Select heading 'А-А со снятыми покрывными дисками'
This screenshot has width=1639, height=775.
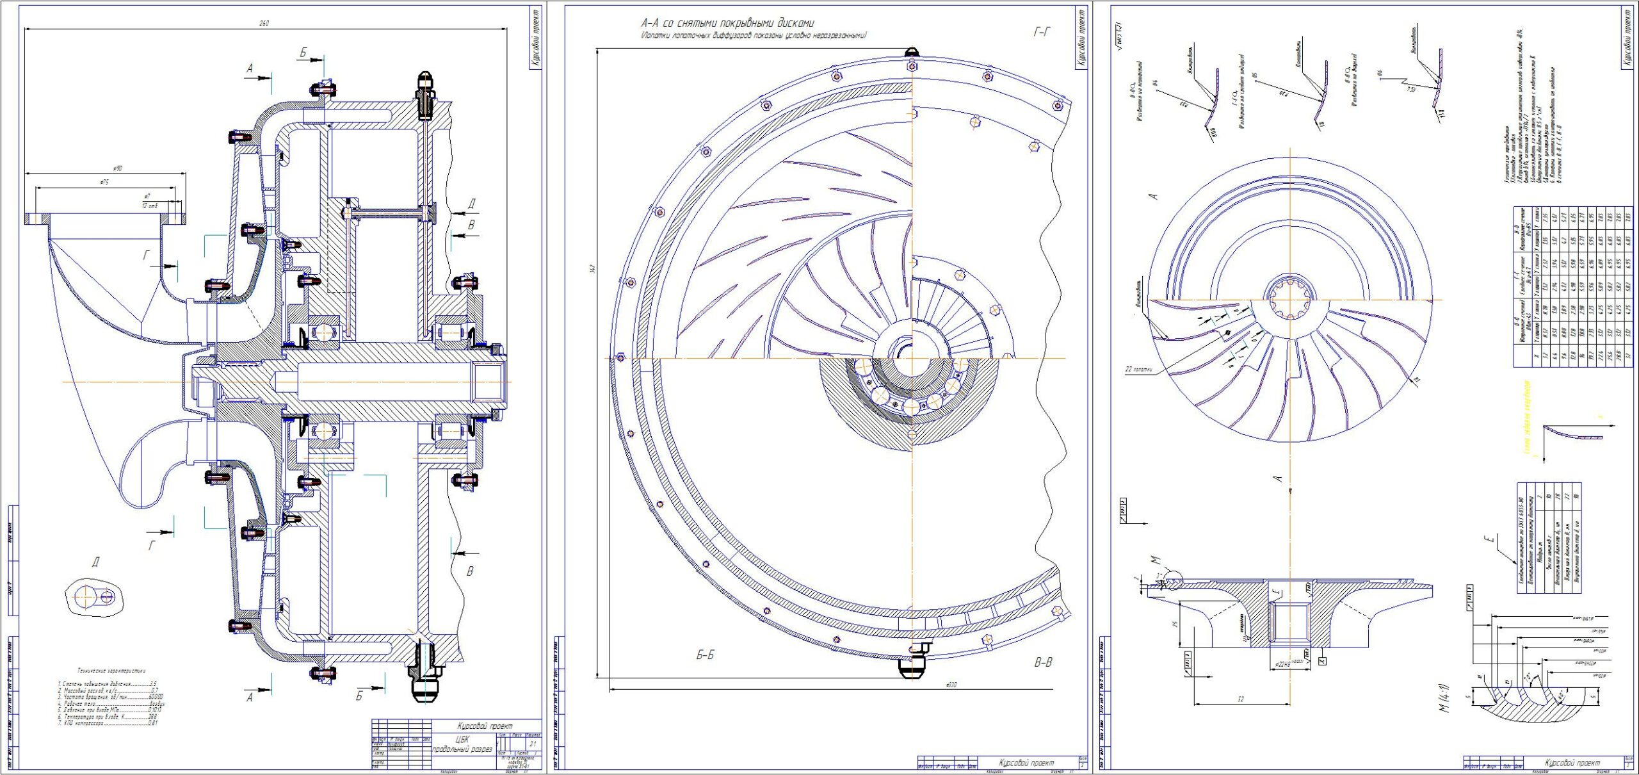point(727,23)
